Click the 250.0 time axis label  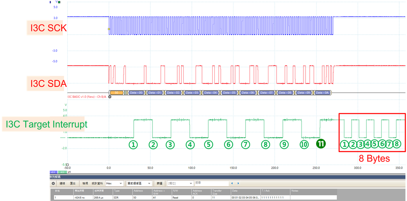[x=316, y=168]
